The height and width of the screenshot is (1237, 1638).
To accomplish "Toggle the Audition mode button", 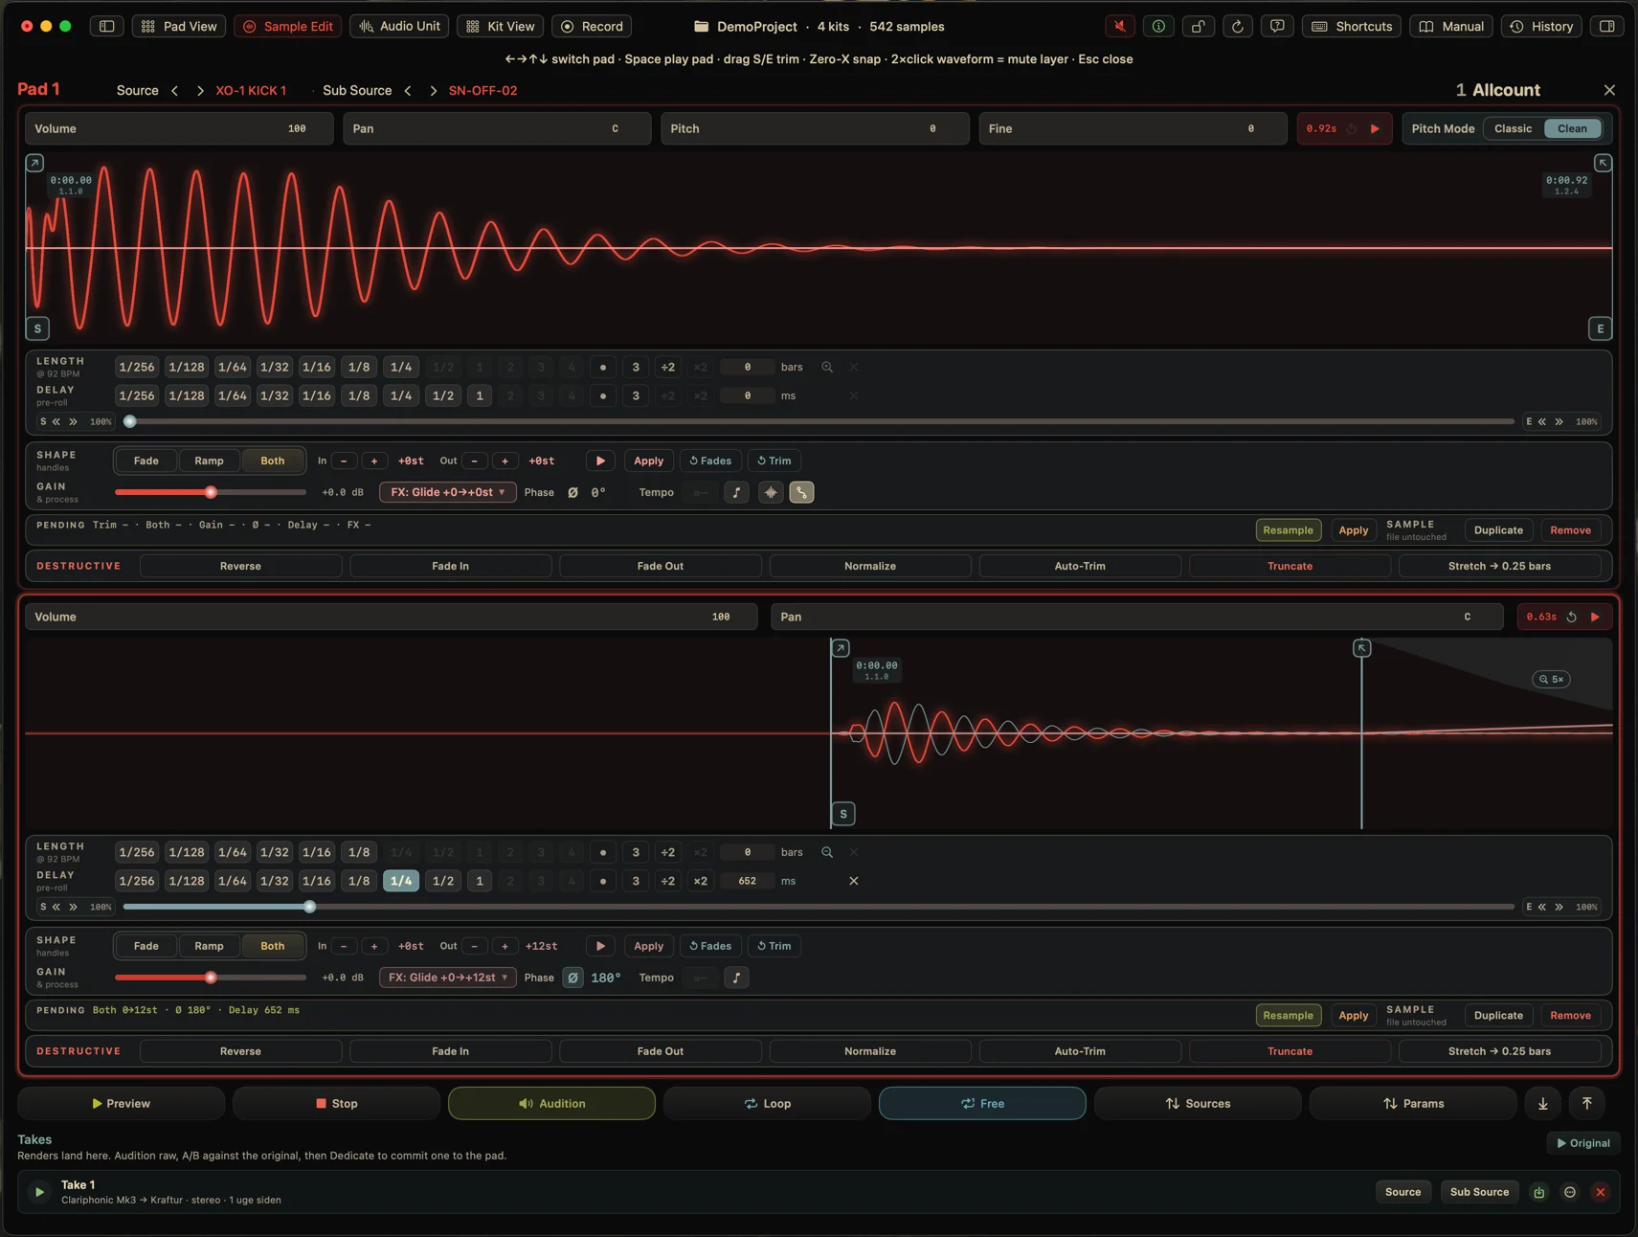I will [551, 1103].
